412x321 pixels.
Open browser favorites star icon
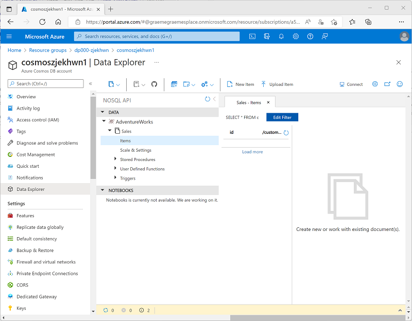point(352,22)
